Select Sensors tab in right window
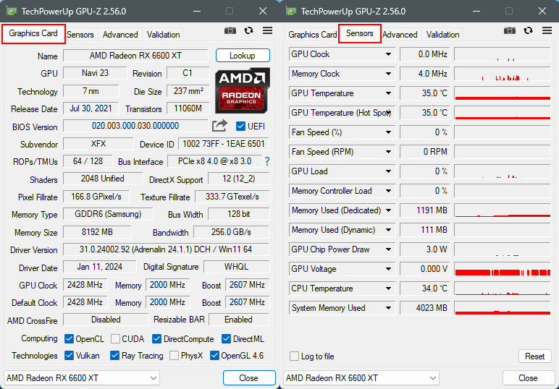Image resolution: width=559 pixels, height=389 pixels. coord(360,33)
